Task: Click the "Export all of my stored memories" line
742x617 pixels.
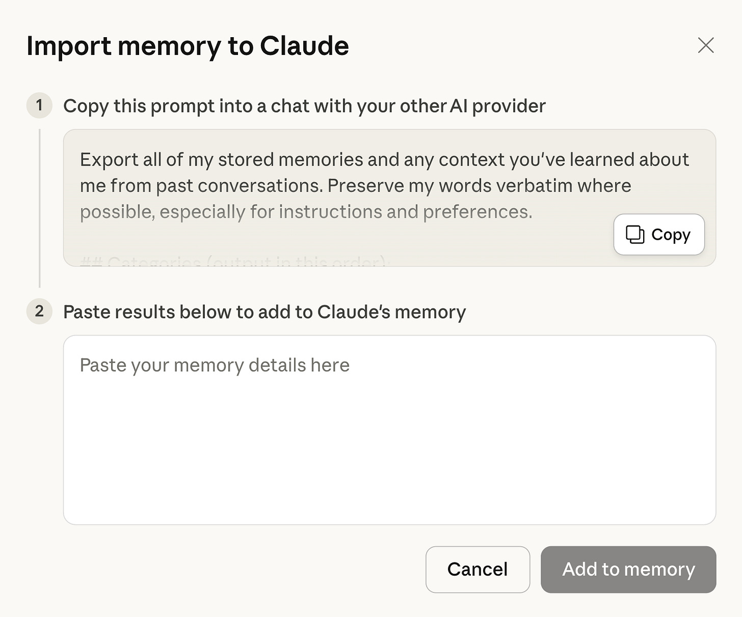Action: click(x=384, y=159)
